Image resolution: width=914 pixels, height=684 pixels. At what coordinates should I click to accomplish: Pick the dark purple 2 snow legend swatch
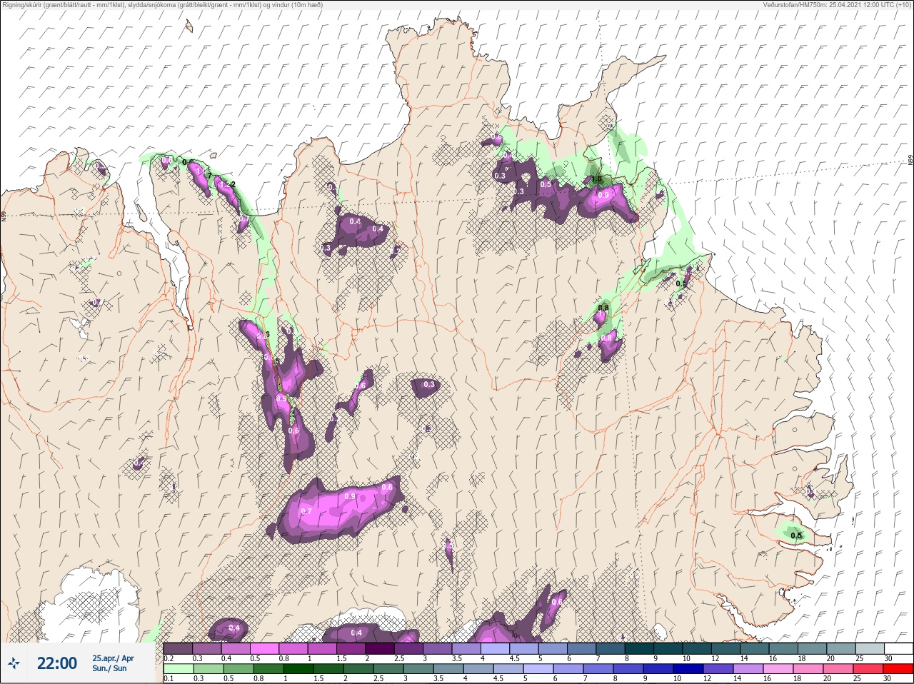[x=380, y=648]
